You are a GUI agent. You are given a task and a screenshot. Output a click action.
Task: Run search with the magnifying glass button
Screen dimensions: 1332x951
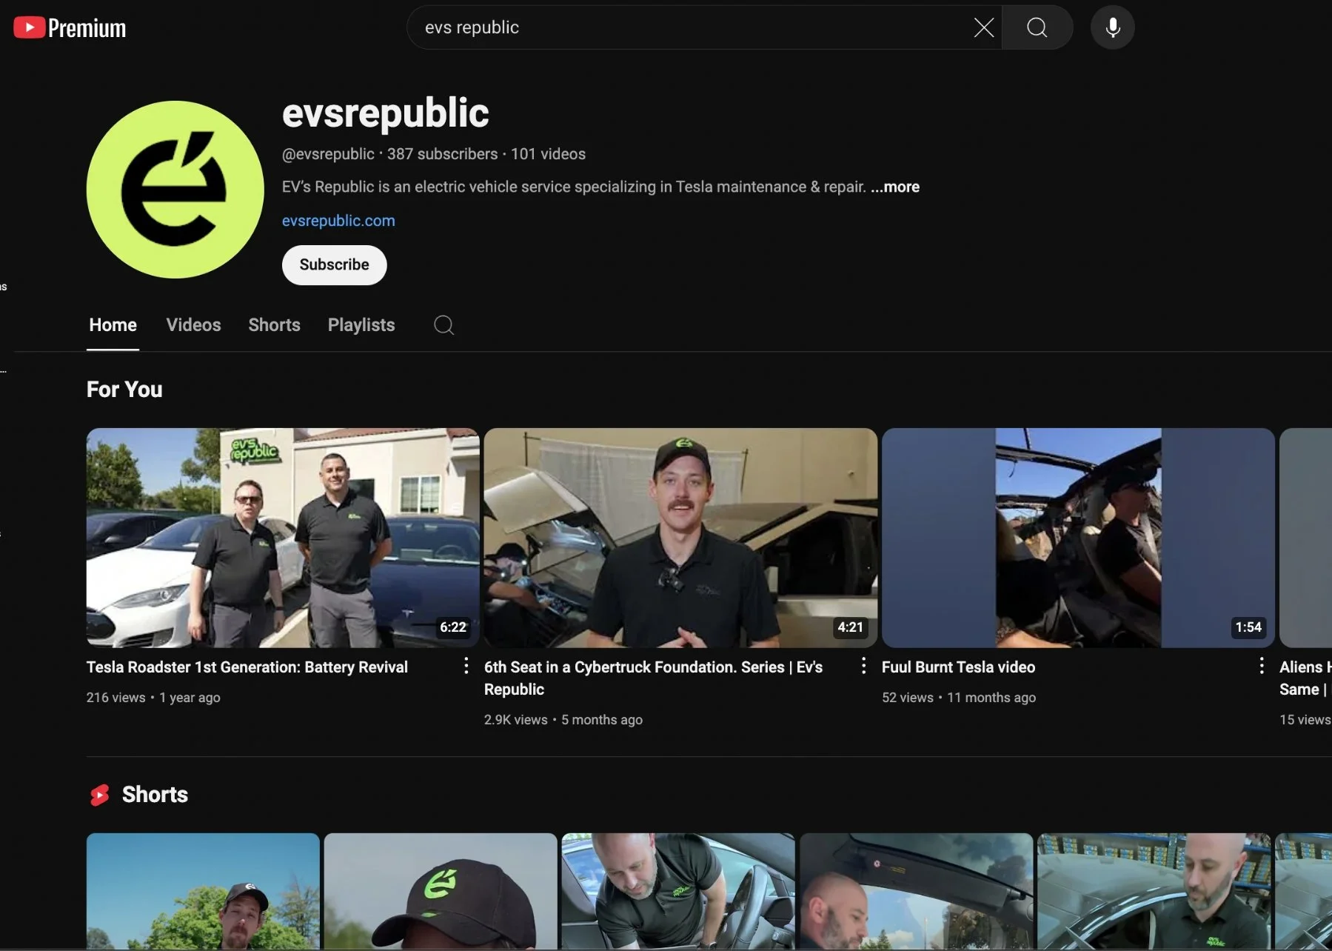[1037, 28]
